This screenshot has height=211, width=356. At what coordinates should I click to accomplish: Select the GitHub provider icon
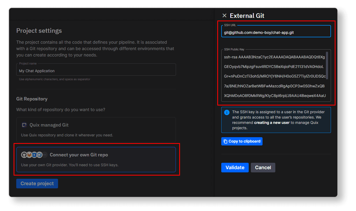(x=24, y=155)
